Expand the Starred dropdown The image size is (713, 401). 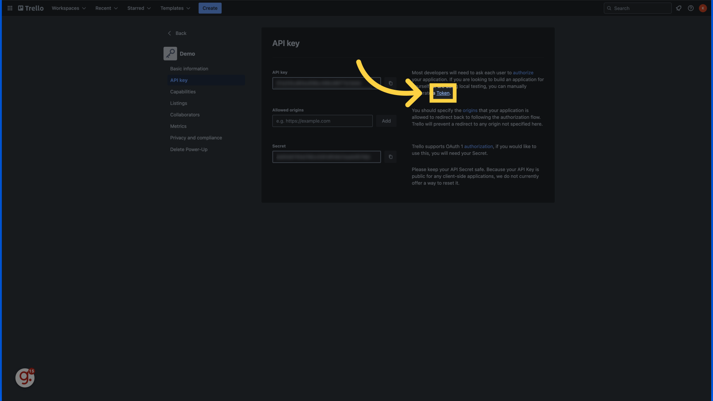coord(139,8)
